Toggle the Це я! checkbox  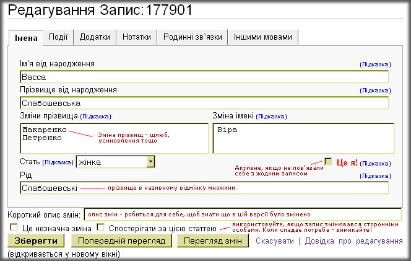click(x=328, y=161)
